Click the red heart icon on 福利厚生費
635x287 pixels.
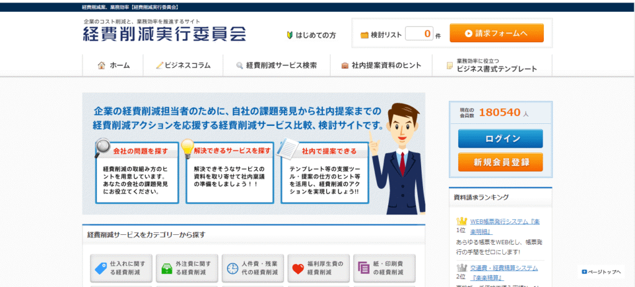pyautogui.click(x=298, y=268)
